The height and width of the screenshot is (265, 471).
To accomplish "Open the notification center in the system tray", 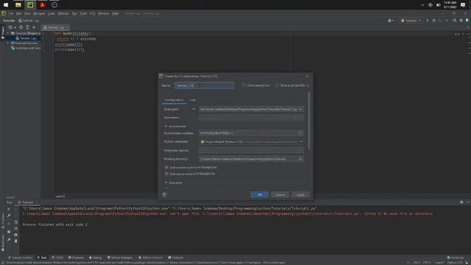I will pos(463,5).
